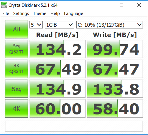Click the Seq write result 133.8
The image size is (148, 135).
pos(115,89)
